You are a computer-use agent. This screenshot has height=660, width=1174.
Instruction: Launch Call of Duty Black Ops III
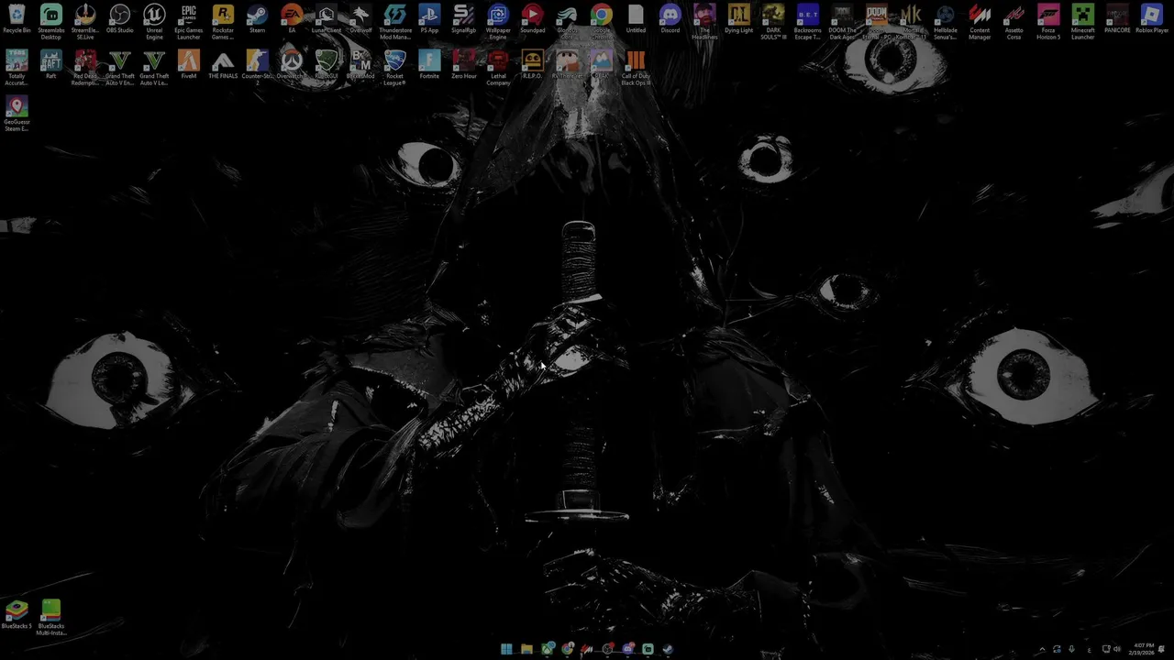pyautogui.click(x=636, y=68)
